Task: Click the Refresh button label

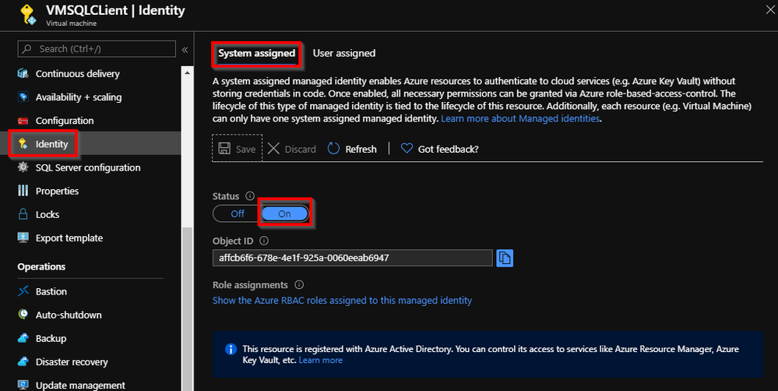Action: tap(361, 149)
